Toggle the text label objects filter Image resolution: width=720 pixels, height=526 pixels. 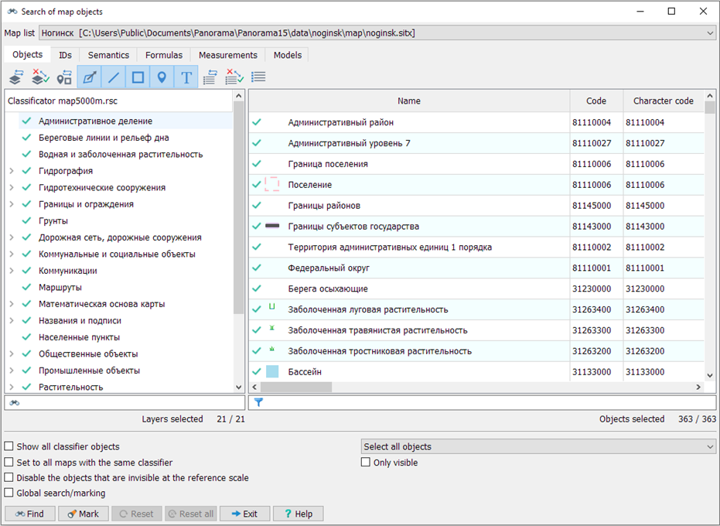tap(186, 77)
